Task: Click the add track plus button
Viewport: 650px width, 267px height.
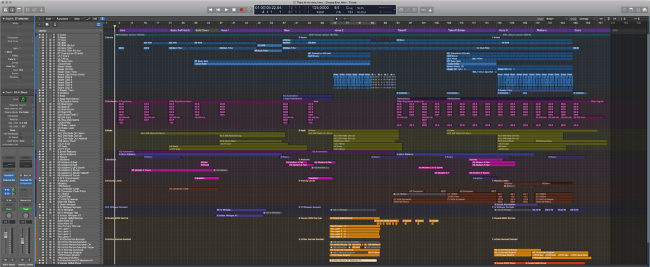Action: (40, 25)
